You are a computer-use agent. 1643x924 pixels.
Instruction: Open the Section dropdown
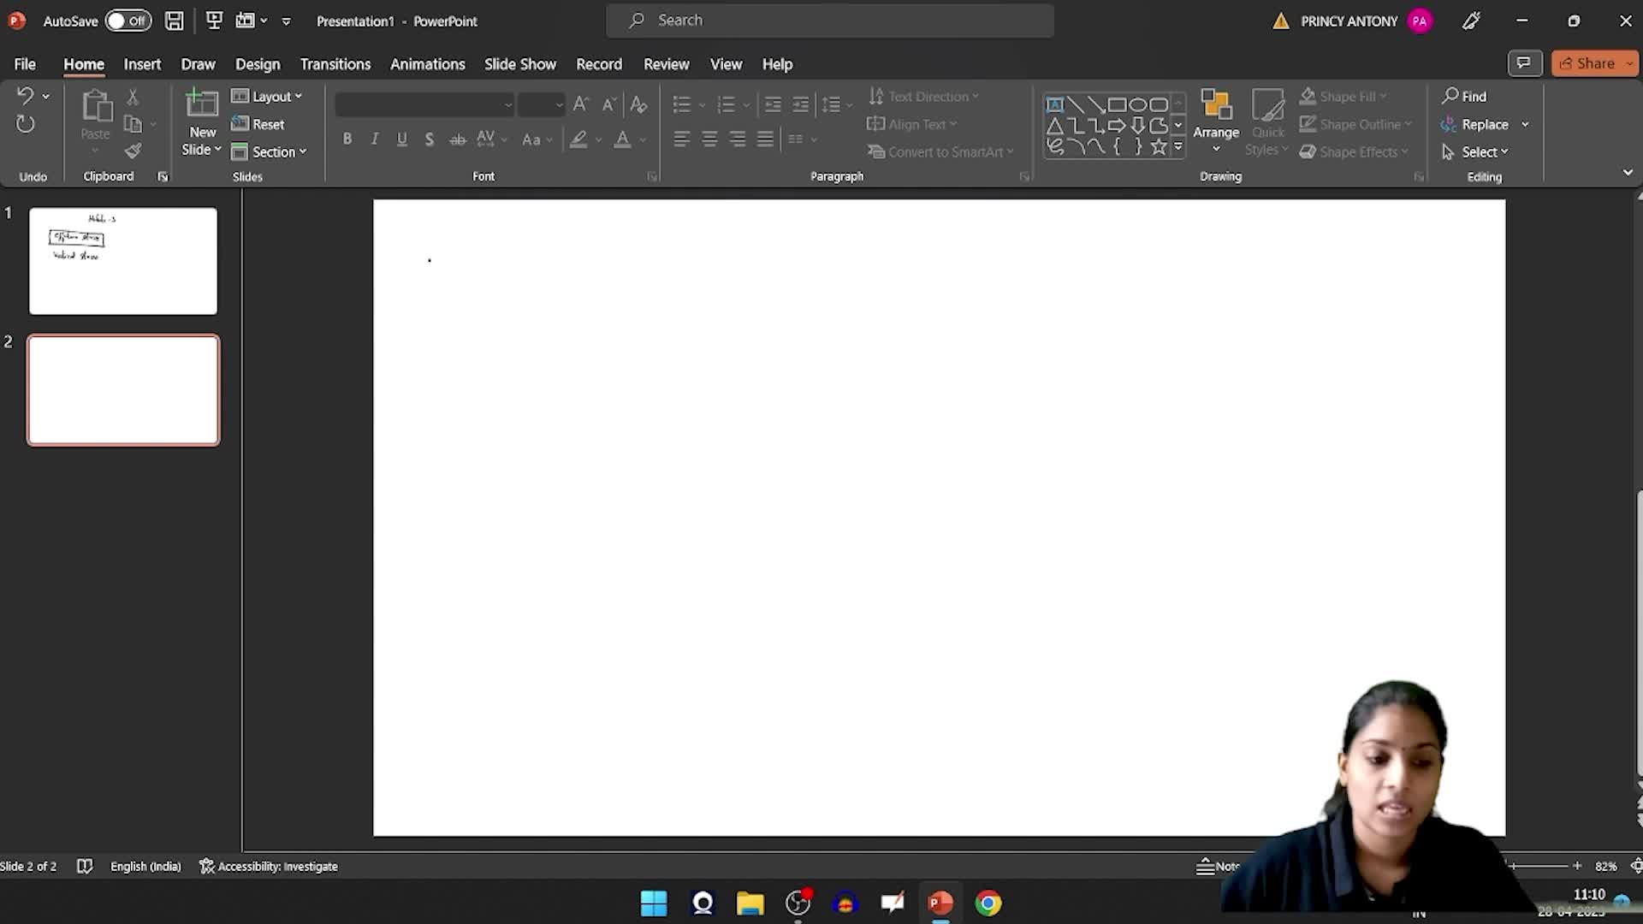pyautogui.click(x=270, y=151)
